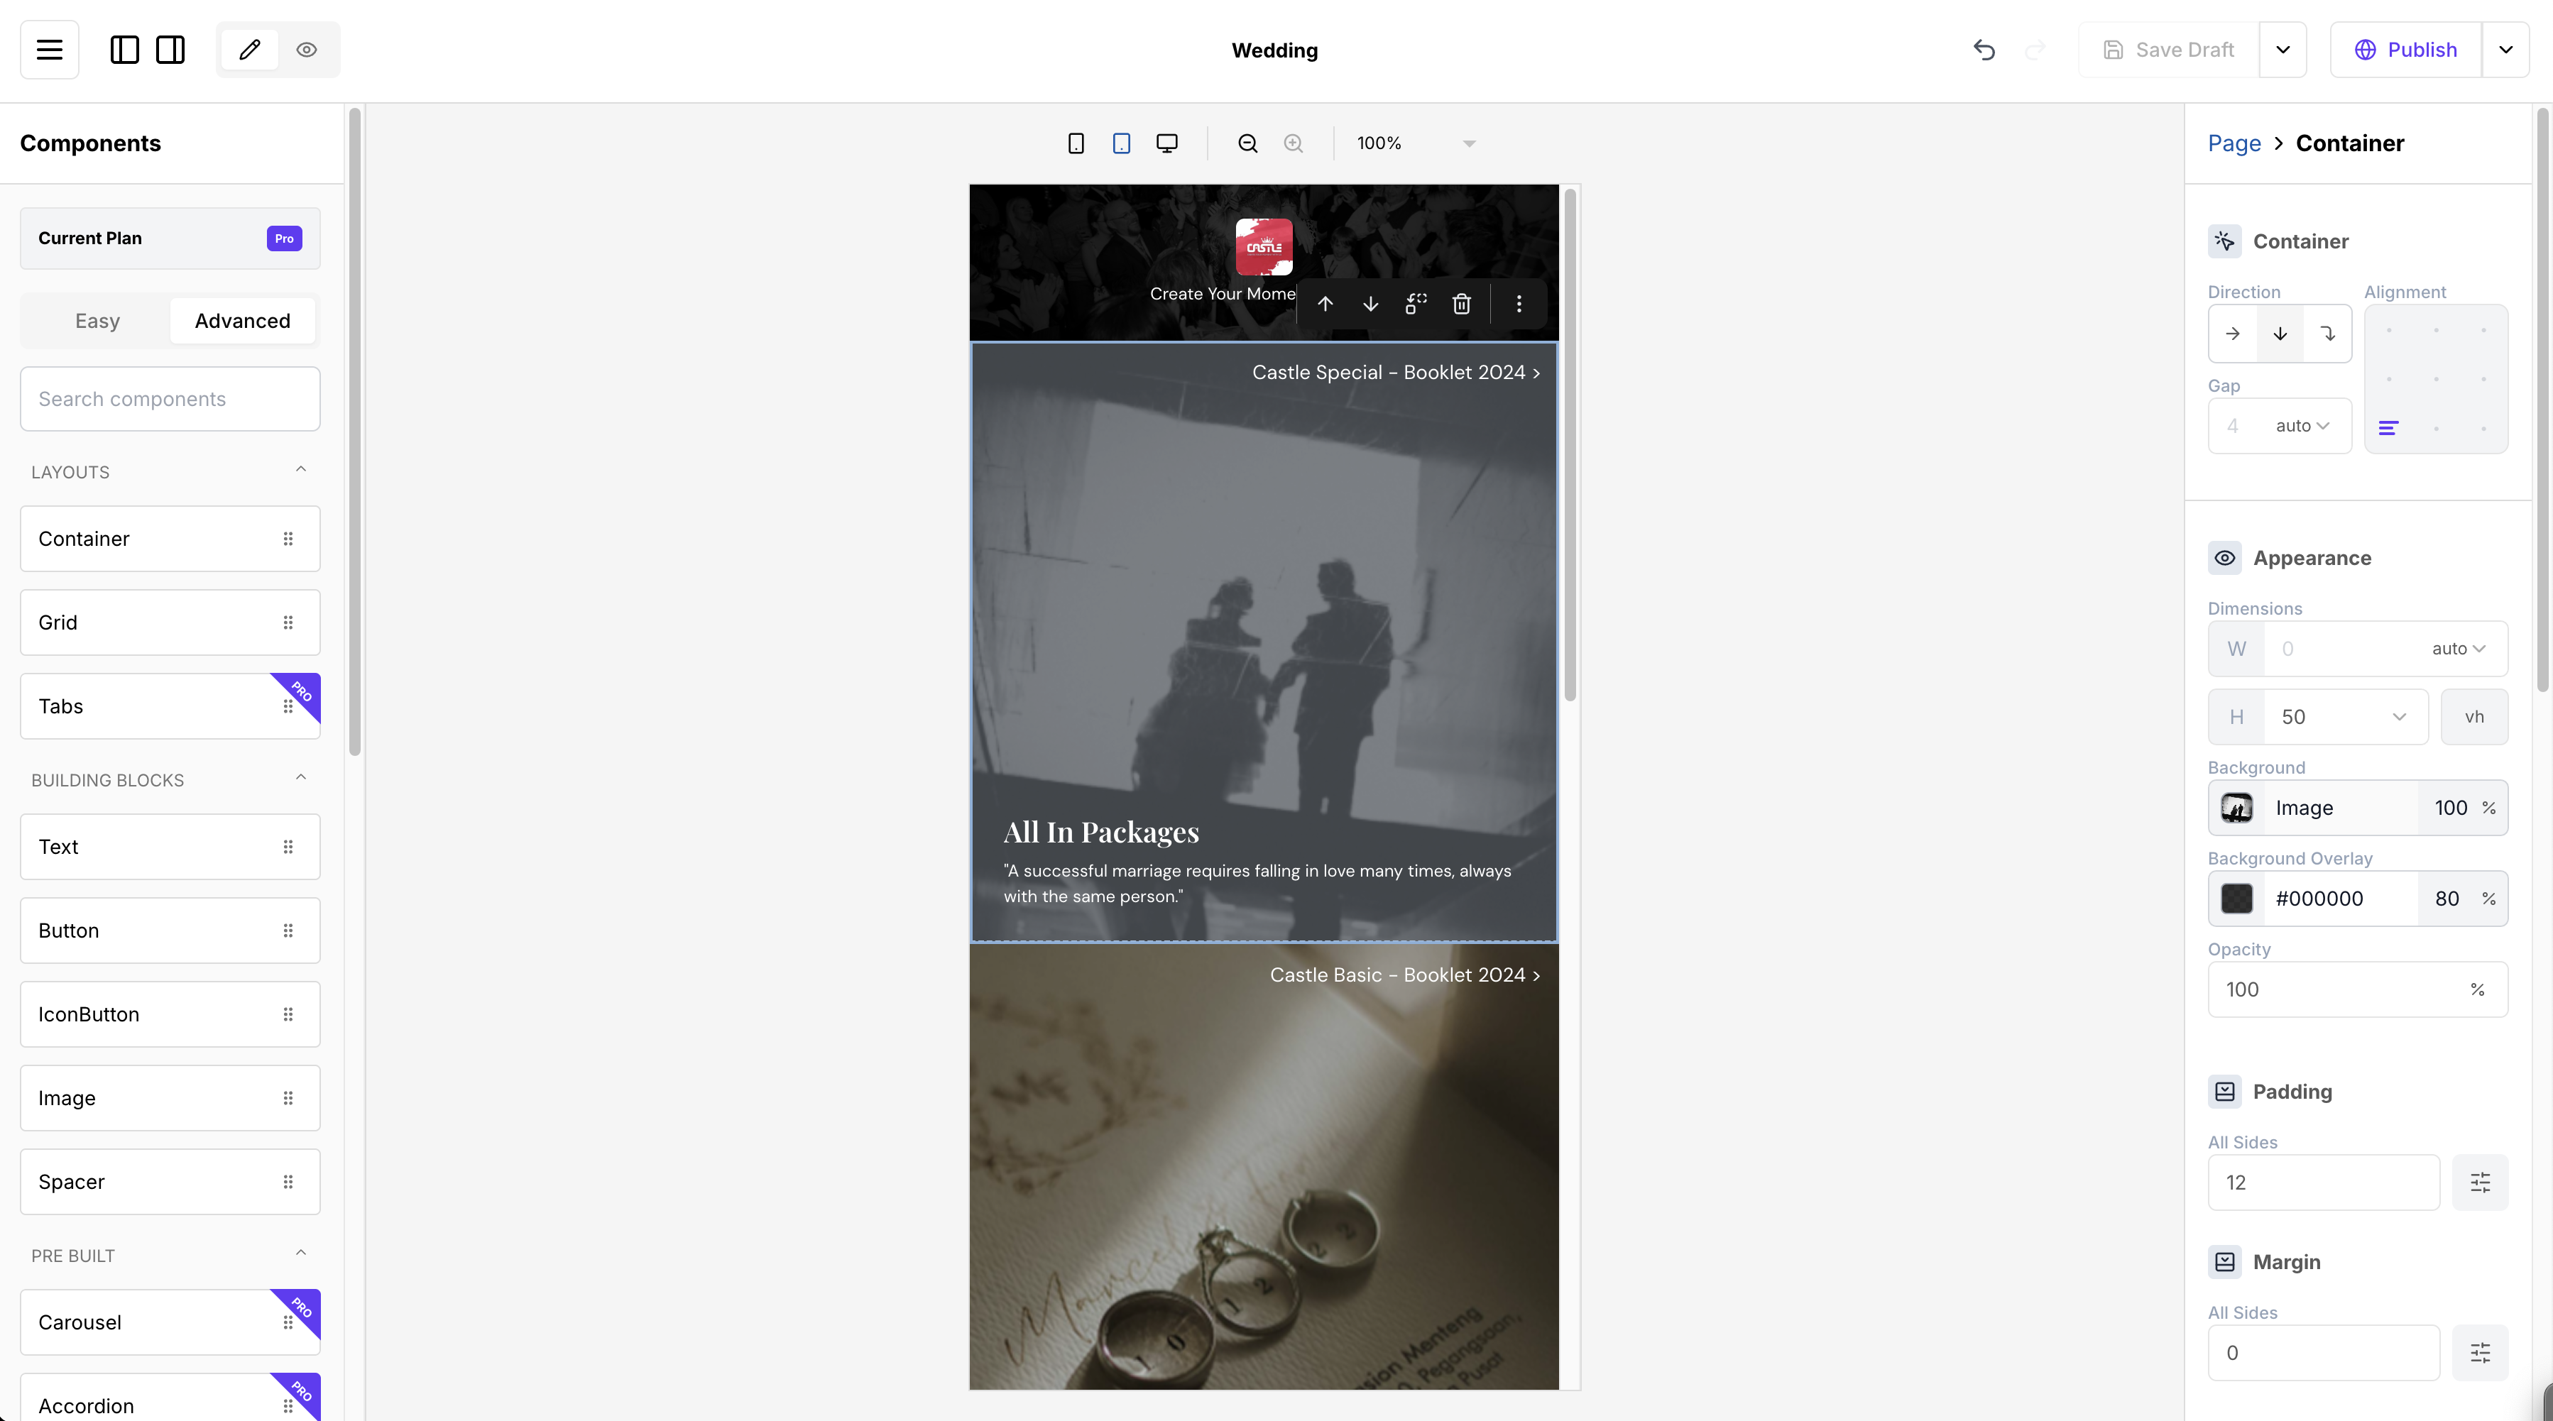Click the vh height unit button
2553x1421 pixels.
pos(2475,718)
